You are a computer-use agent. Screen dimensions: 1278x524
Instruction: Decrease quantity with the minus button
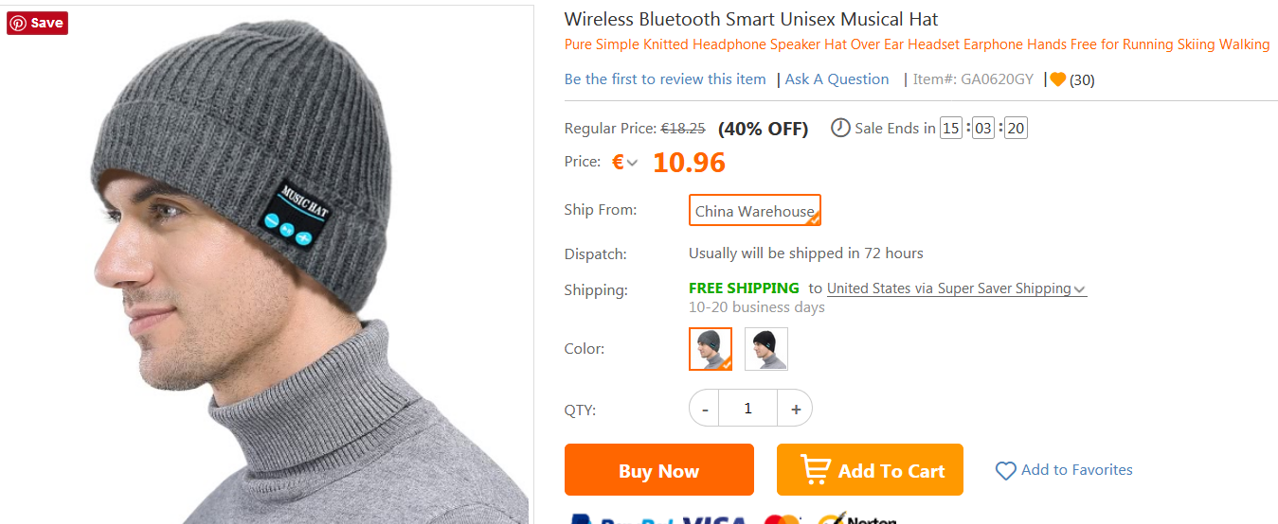pyautogui.click(x=705, y=409)
